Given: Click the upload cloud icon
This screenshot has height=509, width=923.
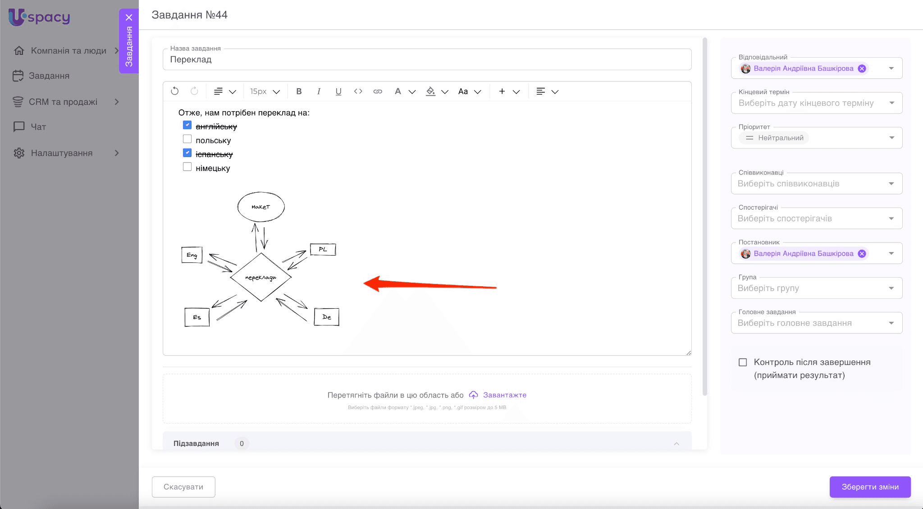Looking at the screenshot, I should tap(473, 395).
